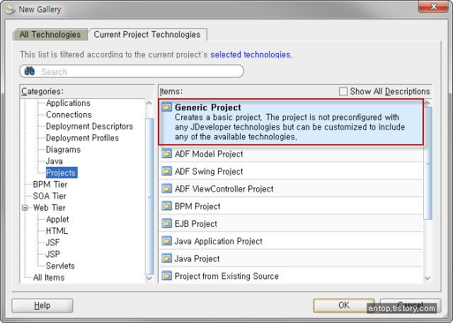Click the binoculars search icon
Image resolution: width=453 pixels, height=323 pixels.
[30, 71]
